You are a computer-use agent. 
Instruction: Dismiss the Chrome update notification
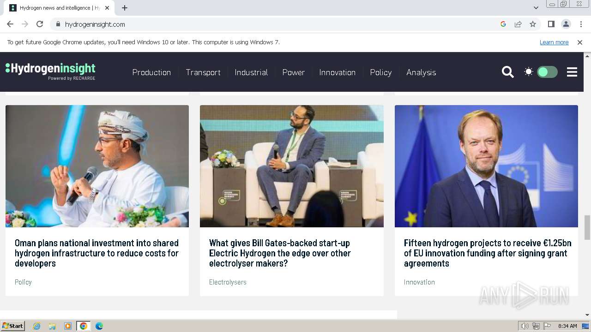(580, 42)
